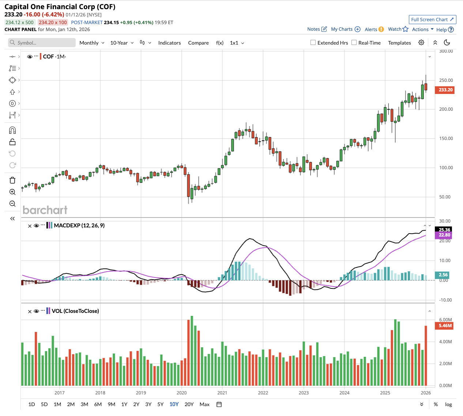Enable the Real-Time checkbox
This screenshot has width=463, height=416.
coord(354,43)
